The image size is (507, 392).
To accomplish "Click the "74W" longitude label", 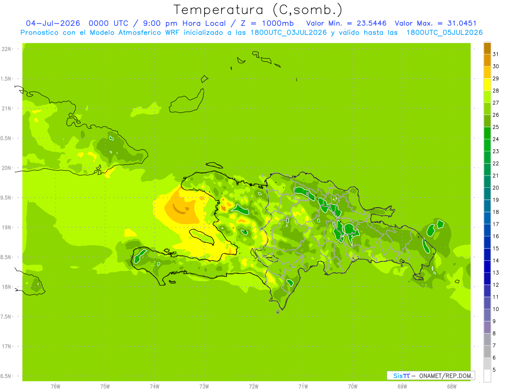I will [154, 387].
